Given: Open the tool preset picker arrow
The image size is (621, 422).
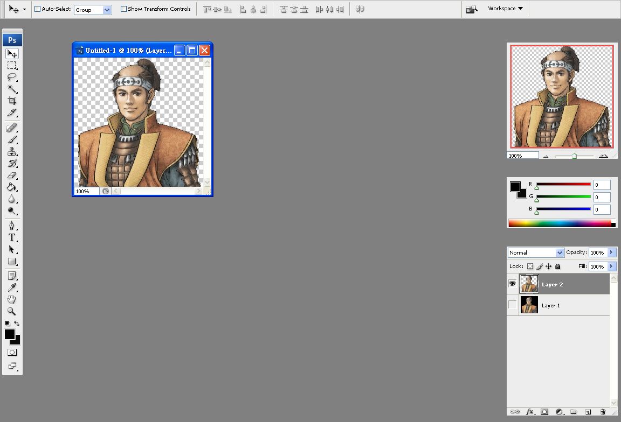Looking at the screenshot, I should pyautogui.click(x=24, y=9).
